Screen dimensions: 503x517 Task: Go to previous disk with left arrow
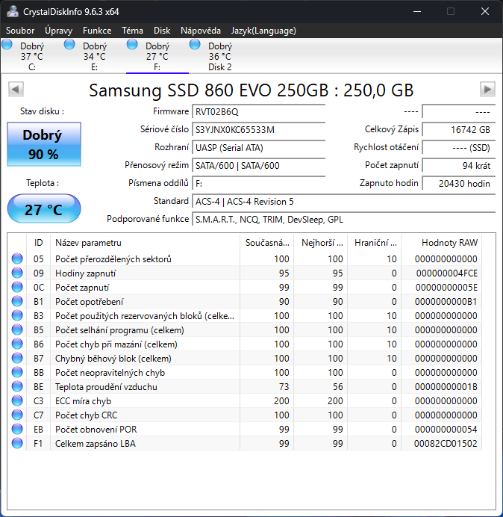(16, 89)
